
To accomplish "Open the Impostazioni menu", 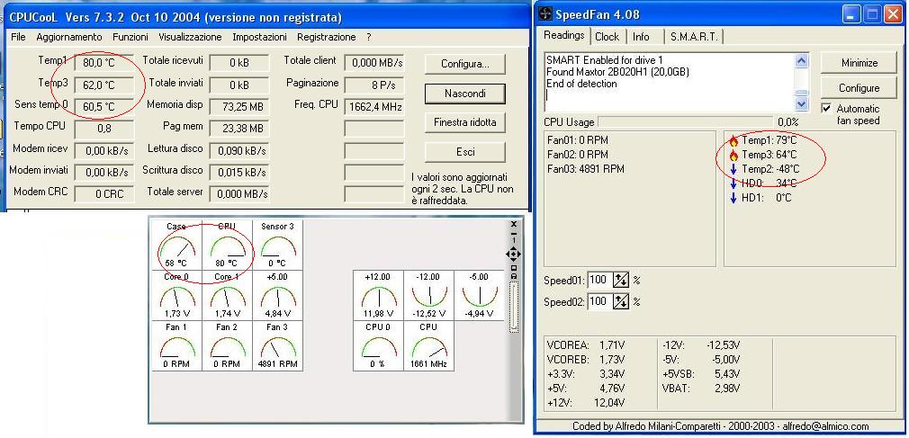I will point(259,37).
